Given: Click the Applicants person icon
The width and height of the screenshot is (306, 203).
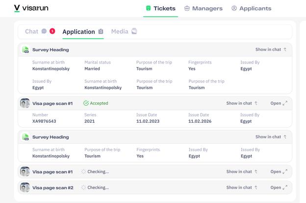Looking at the screenshot, I should [234, 8].
